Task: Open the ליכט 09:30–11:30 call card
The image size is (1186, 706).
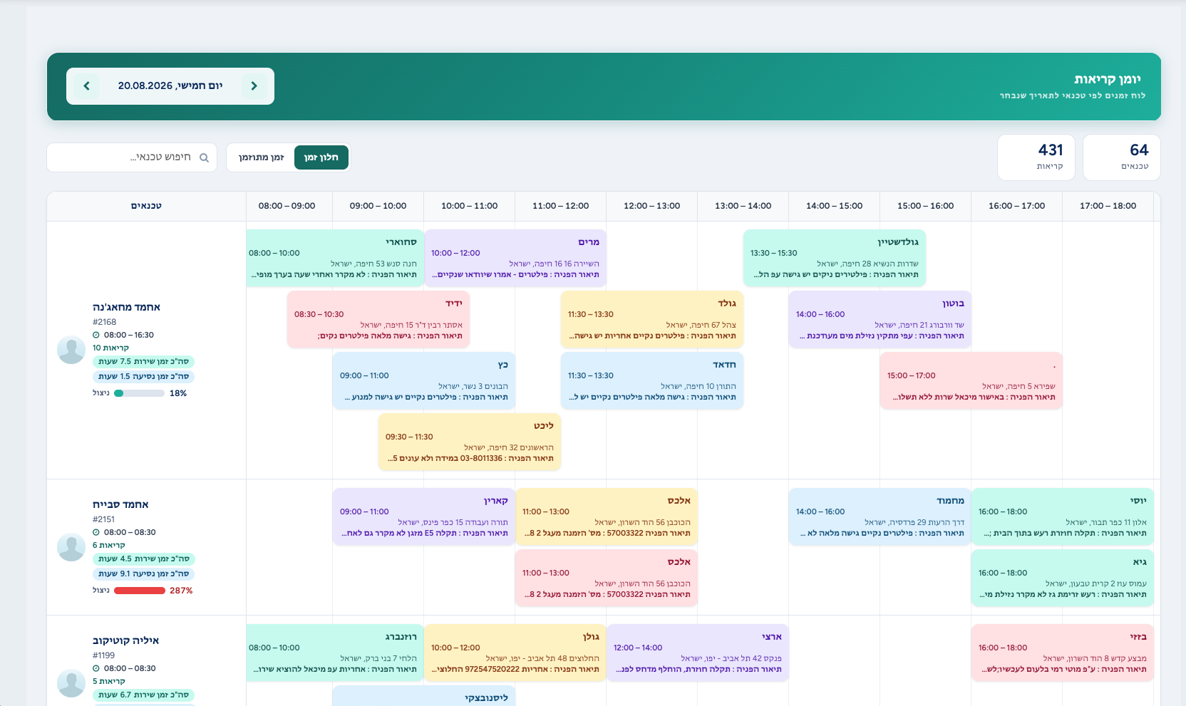Action: (470, 442)
